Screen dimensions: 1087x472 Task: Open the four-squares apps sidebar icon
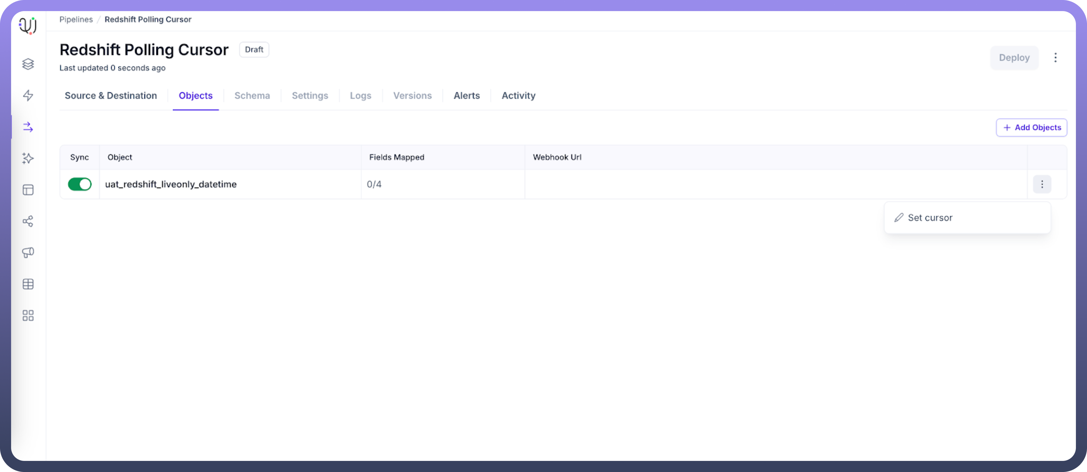coord(28,315)
